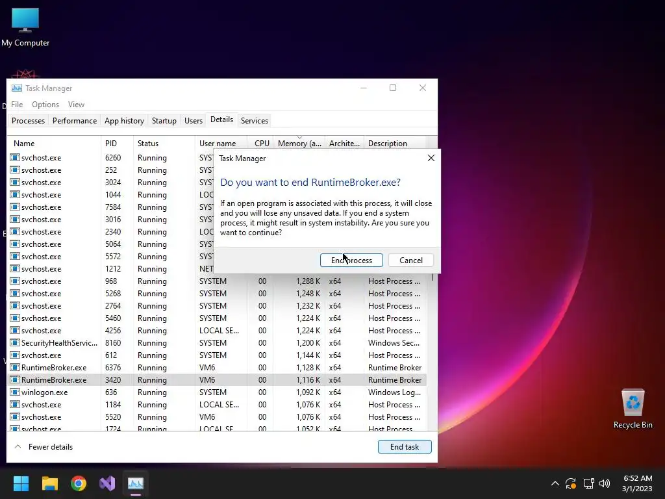The image size is (665, 499).
Task: Select svchost.exe row with PID 2764
Action: point(217,305)
